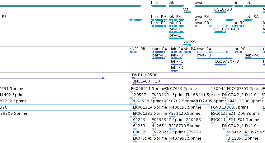Click EST 220288
This screenshot has height=143, width=265.
[x=187, y=123]
